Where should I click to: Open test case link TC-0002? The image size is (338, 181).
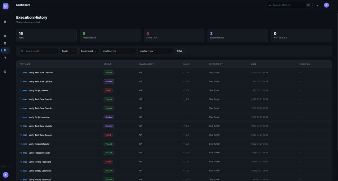click(x=23, y=162)
